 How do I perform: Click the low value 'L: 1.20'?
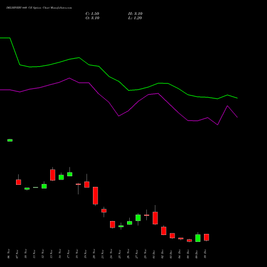tap(135, 18)
